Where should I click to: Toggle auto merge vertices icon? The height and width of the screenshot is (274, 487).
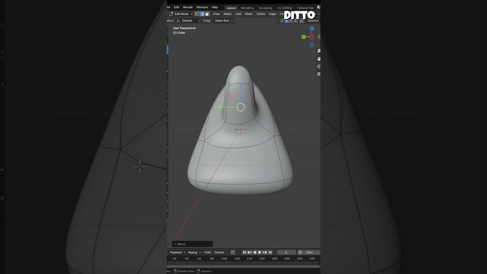301,21
